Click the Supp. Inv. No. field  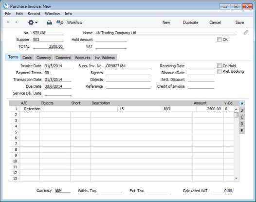[128, 66]
